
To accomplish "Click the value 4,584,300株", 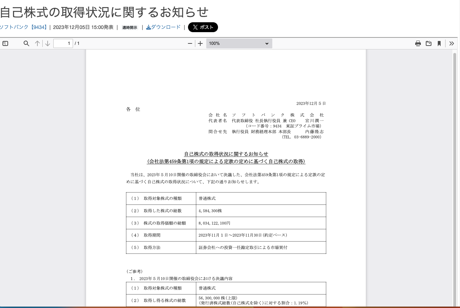I will pyautogui.click(x=210, y=211).
